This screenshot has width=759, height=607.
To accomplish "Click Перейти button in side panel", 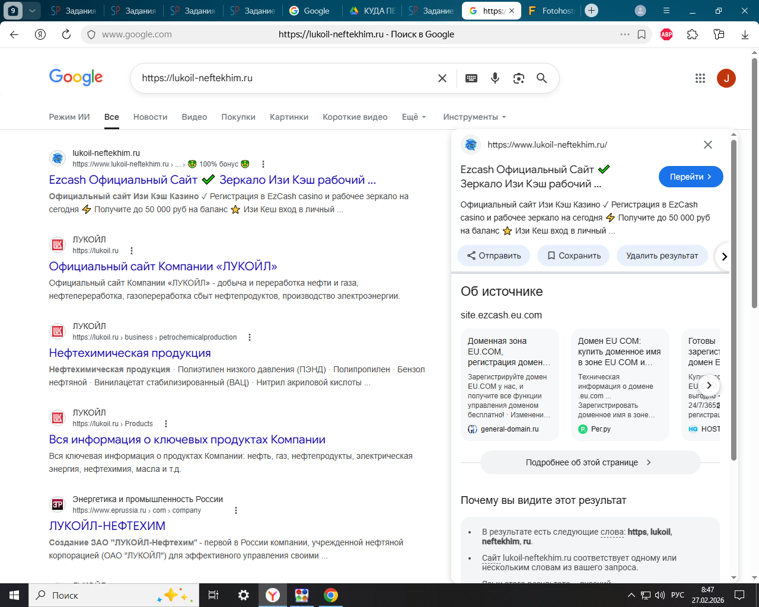I will [x=691, y=177].
